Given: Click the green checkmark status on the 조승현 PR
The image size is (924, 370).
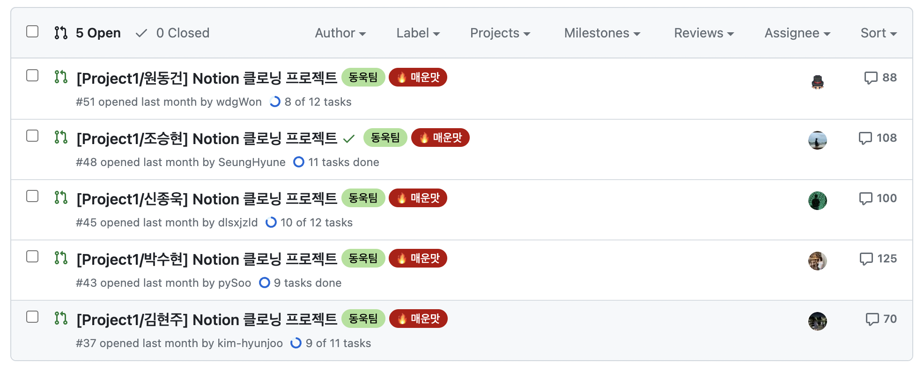Looking at the screenshot, I should pyautogui.click(x=349, y=138).
